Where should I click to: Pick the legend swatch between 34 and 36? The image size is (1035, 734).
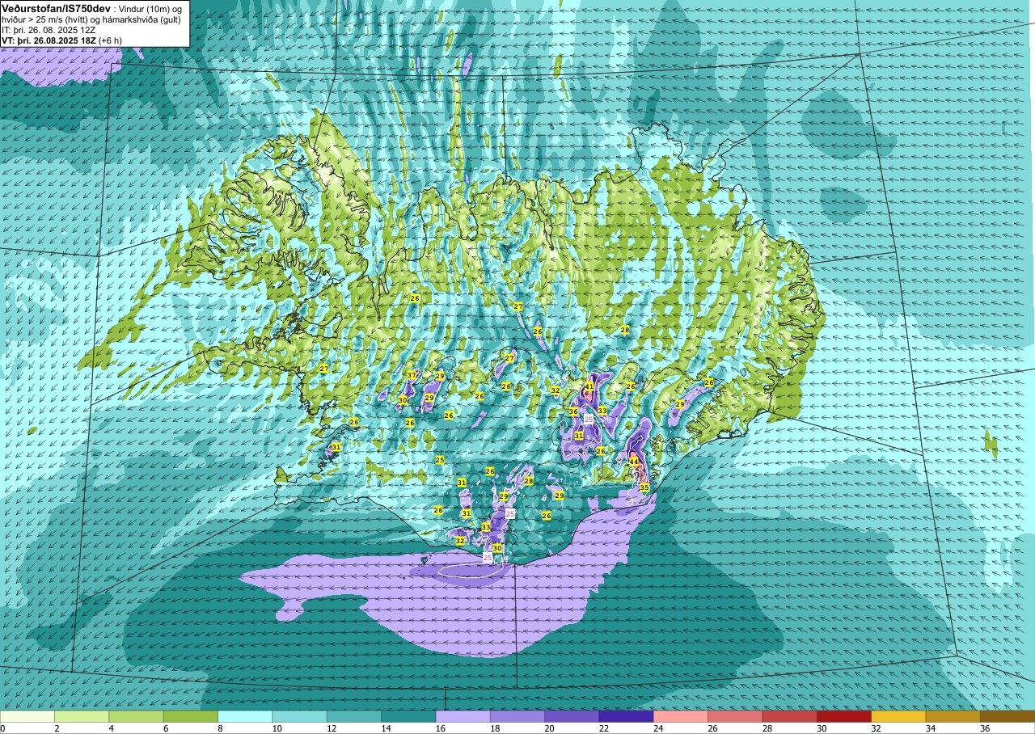[953, 716]
